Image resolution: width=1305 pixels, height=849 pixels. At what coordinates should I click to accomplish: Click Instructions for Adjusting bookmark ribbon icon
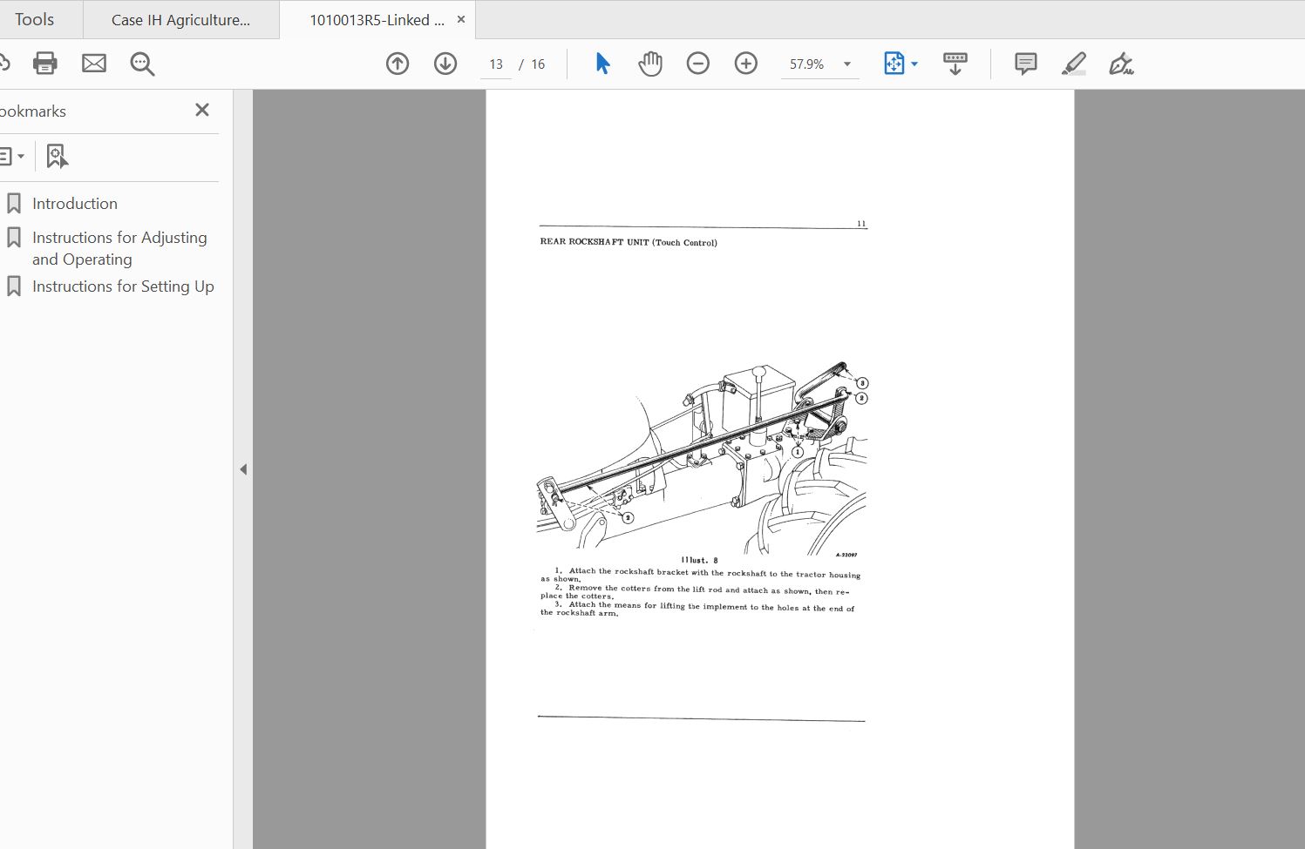[x=14, y=238]
